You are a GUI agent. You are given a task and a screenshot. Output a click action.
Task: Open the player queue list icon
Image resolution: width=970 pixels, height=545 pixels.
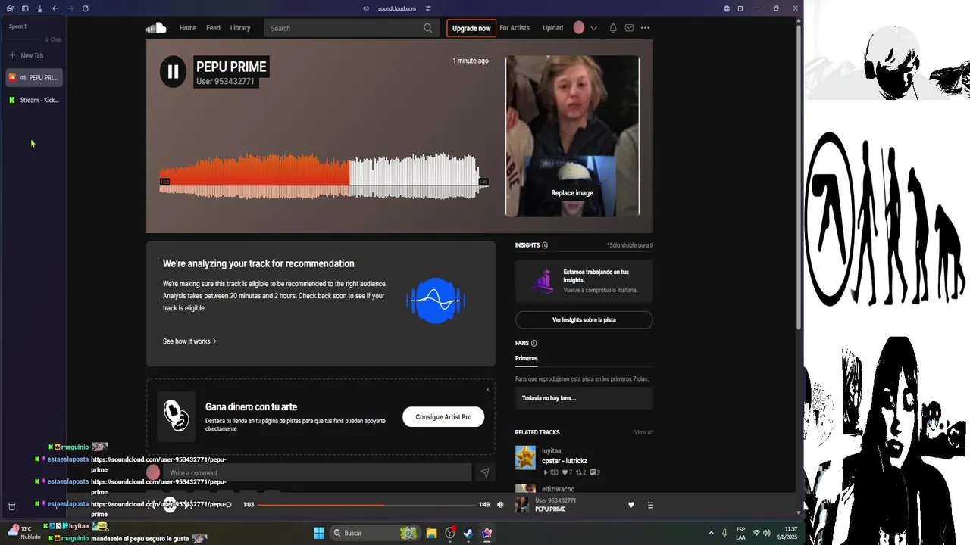[650, 505]
